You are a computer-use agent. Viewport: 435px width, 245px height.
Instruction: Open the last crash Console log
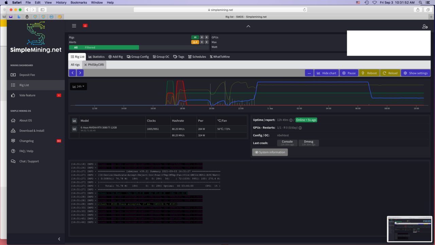tap(287, 143)
